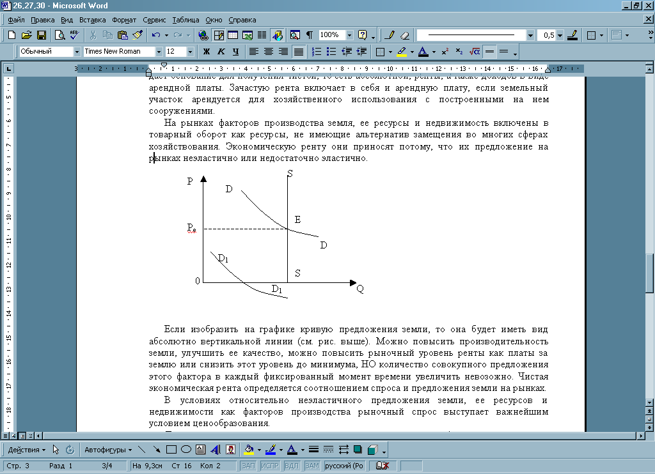
Task: Click the vertical scrollbar down arrow
Action: click(x=649, y=402)
